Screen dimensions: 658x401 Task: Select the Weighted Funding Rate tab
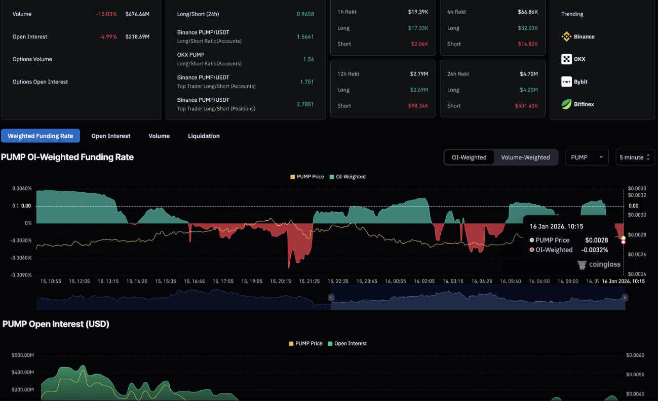(41, 136)
